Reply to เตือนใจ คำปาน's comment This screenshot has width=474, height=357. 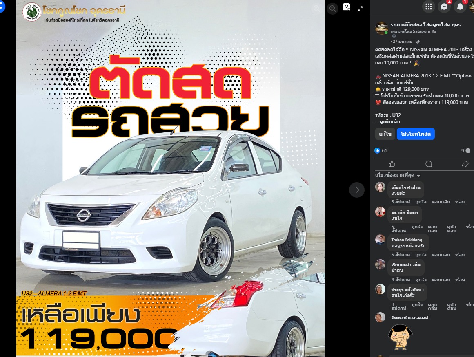point(441,202)
